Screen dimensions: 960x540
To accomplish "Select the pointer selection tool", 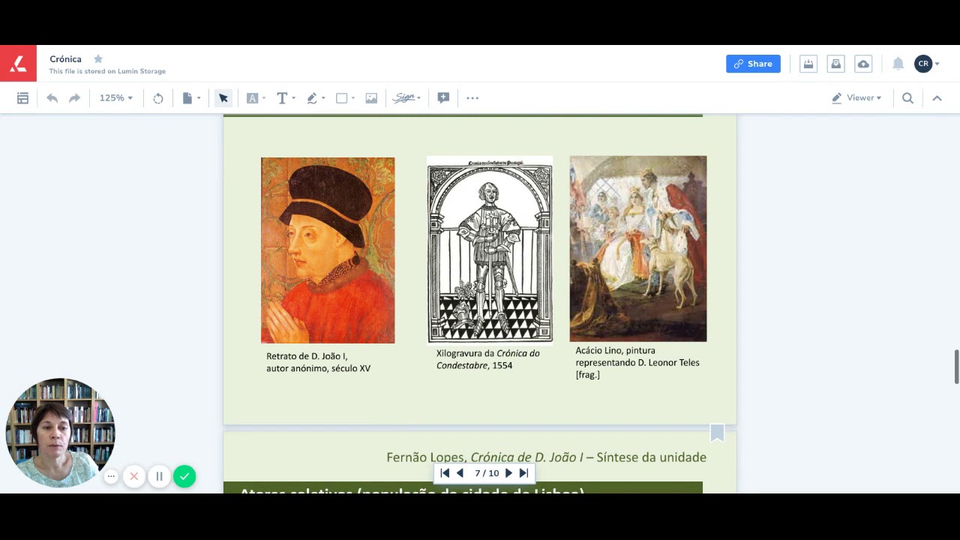I will click(223, 98).
